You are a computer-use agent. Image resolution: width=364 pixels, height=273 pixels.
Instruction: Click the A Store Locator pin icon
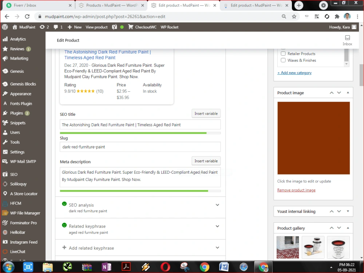[5, 194]
